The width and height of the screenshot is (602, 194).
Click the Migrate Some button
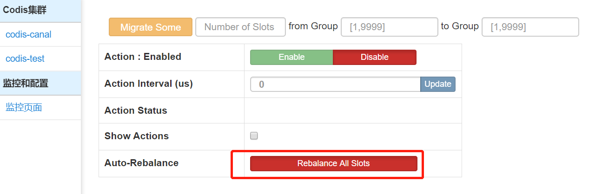click(150, 27)
